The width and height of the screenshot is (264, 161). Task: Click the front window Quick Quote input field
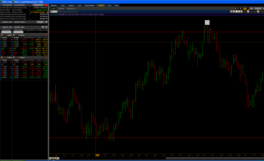point(18,32)
